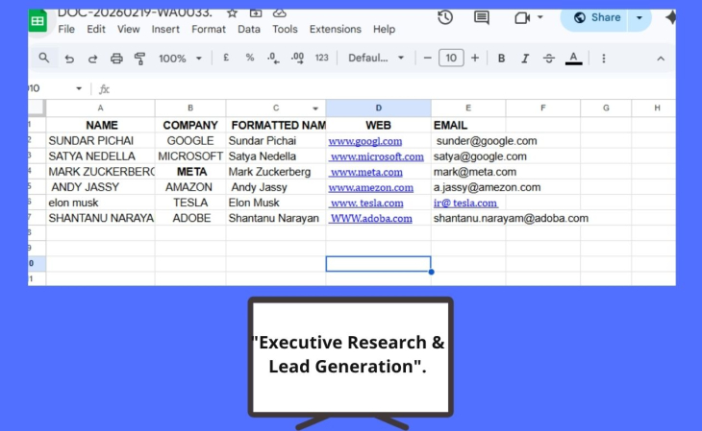The width and height of the screenshot is (702, 431).
Task: Decrease font size minus button
Action: pyautogui.click(x=428, y=59)
